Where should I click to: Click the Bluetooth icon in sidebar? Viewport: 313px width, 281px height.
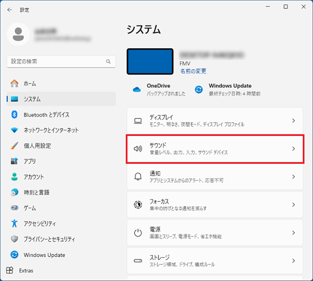[14, 114]
